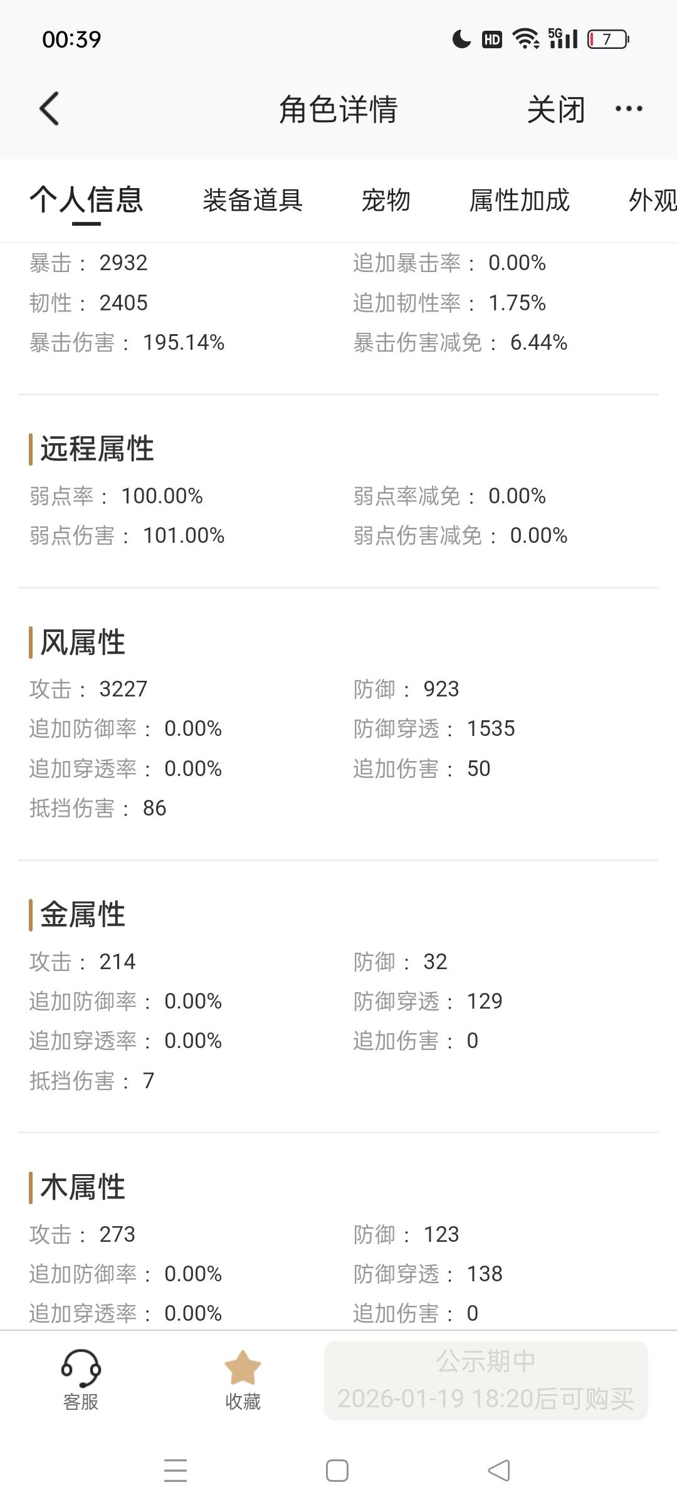Tap the back arrow icon

[x=50, y=109]
